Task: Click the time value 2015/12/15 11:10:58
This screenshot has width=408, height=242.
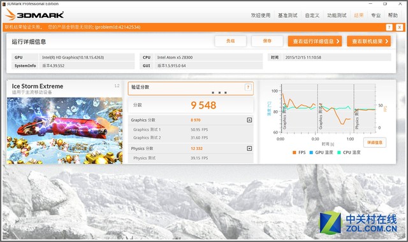Action: pos(303,57)
